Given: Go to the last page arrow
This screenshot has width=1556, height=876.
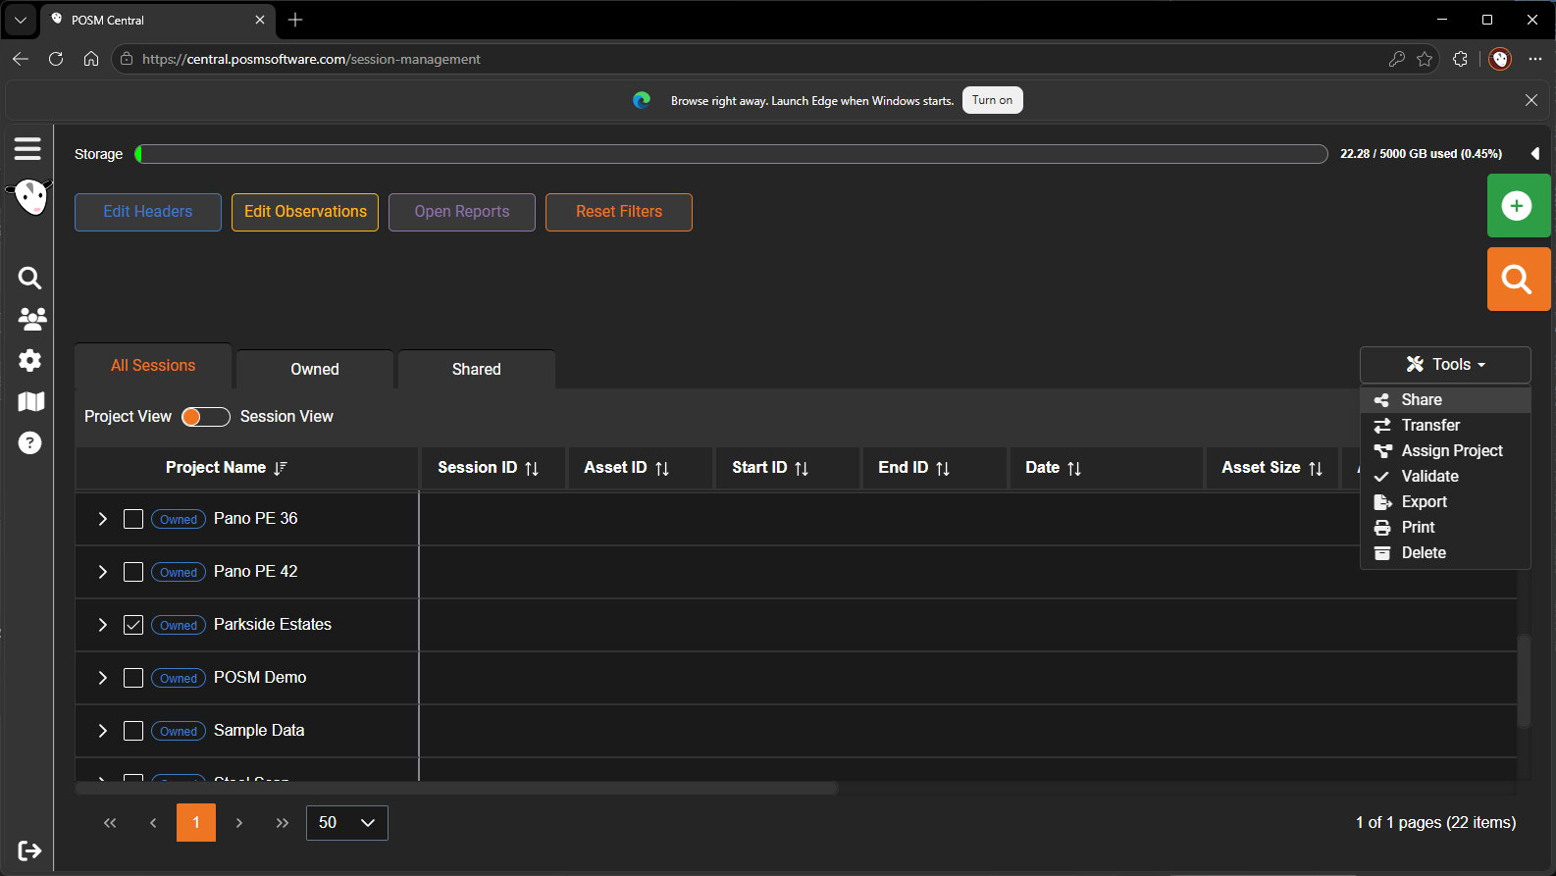Looking at the screenshot, I should tap(283, 823).
